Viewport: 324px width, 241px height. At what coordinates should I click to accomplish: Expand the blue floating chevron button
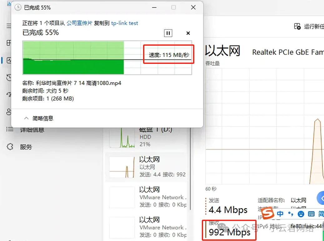[x=321, y=198]
